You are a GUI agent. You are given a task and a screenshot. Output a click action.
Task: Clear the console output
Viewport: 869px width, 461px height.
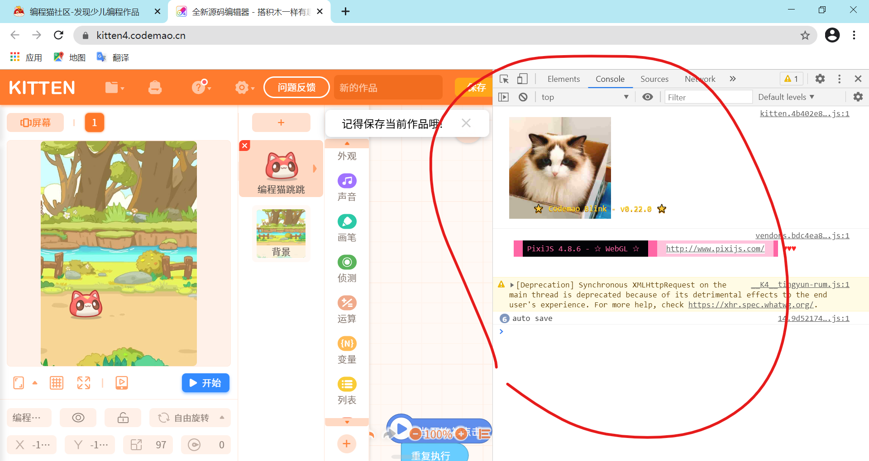tap(523, 97)
